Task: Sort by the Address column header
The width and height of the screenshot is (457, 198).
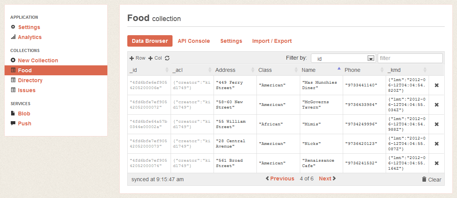Action: (225, 70)
